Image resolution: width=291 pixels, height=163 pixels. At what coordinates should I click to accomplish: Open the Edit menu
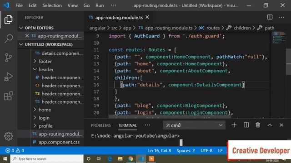click(32, 5)
